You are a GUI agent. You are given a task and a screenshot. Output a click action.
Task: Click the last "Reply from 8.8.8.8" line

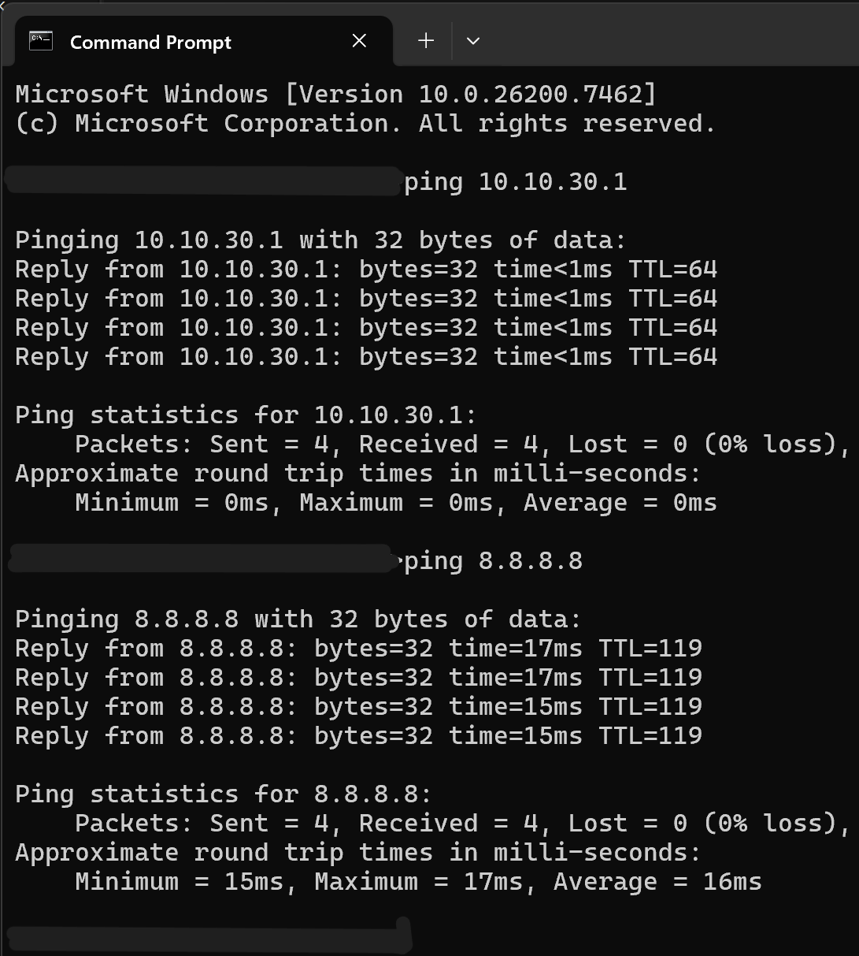pyautogui.click(x=358, y=736)
